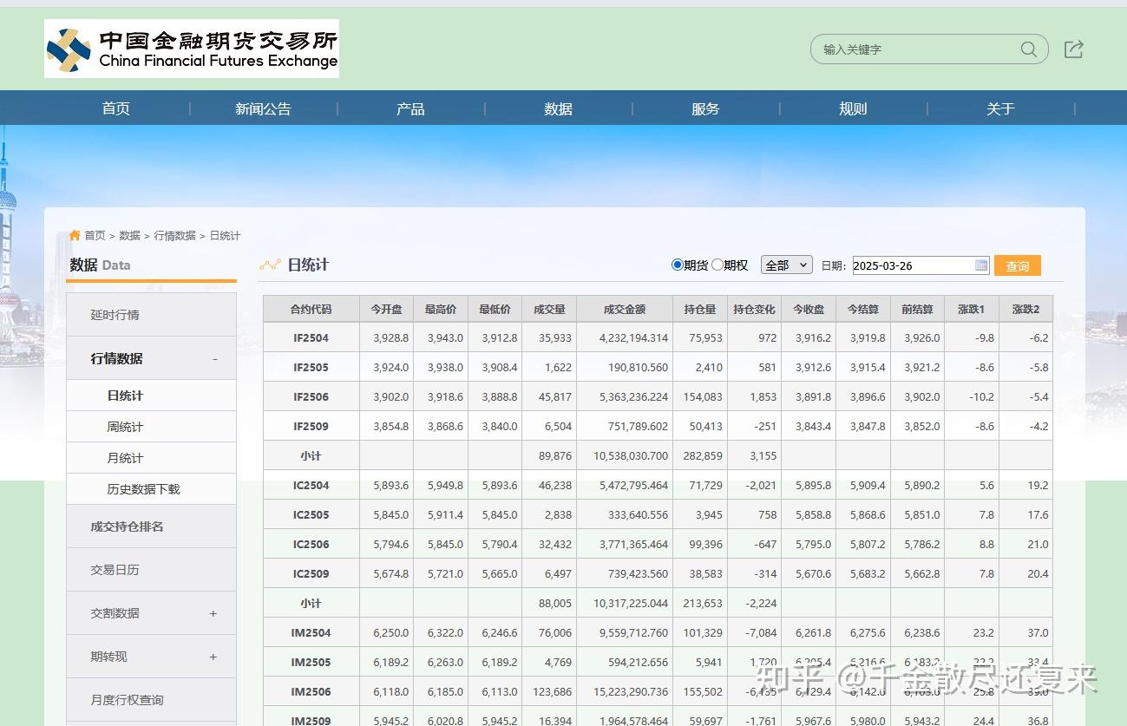Click IF2504 turnover value 4,232,194.314
Viewport: 1127px width, 726px height.
[633, 338]
